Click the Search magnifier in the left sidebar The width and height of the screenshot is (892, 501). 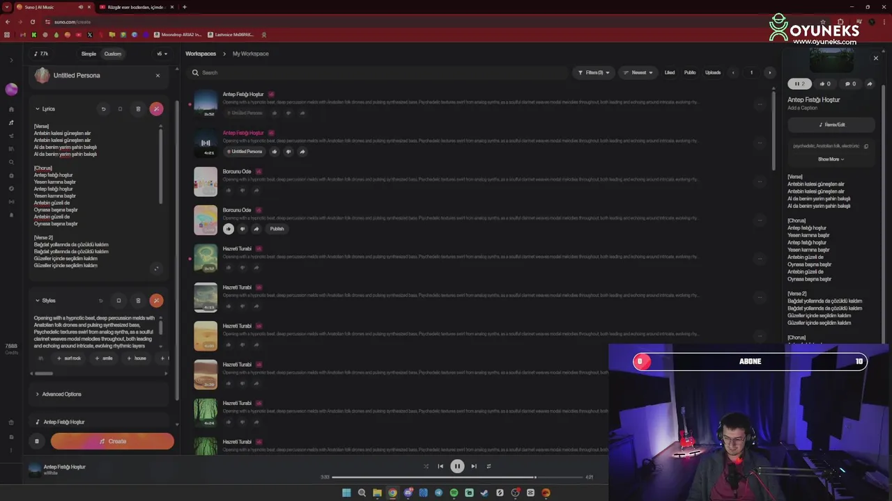[x=11, y=162]
